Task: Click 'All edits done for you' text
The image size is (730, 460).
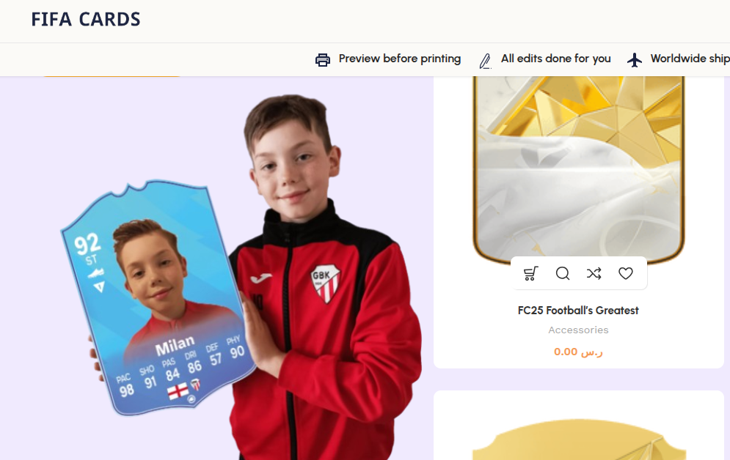Action: [x=555, y=59]
